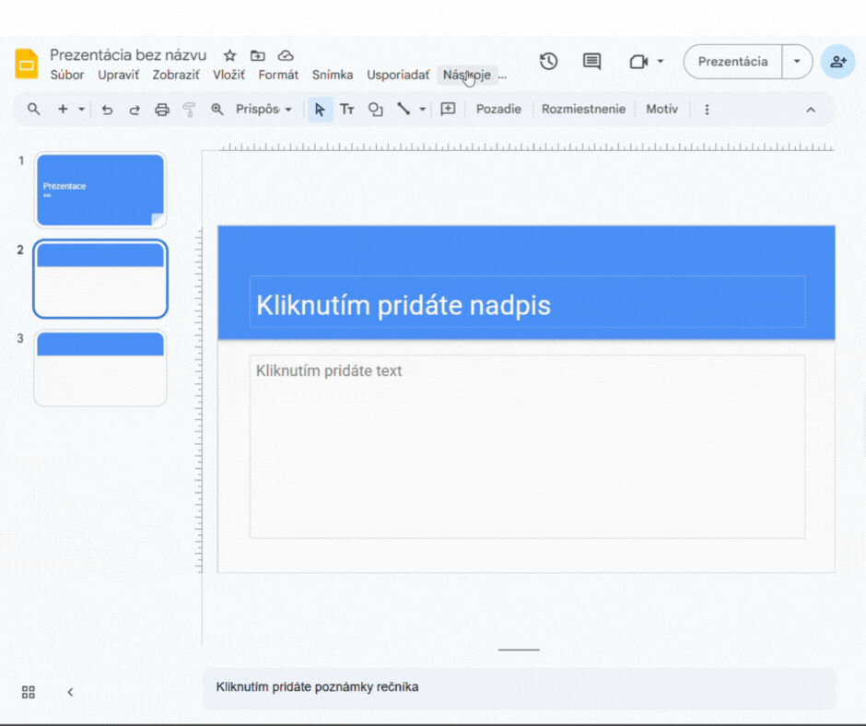The image size is (866, 726).
Task: Search the menus magnifier icon
Action: click(34, 110)
